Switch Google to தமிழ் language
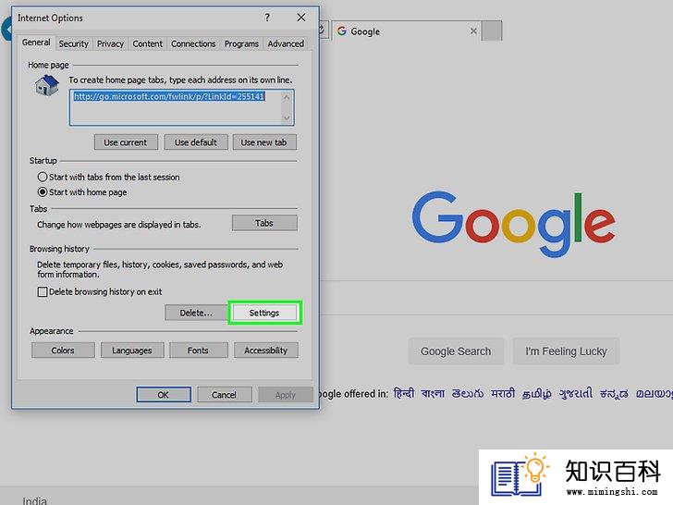Viewport: 673px width, 505px height. 536,394
